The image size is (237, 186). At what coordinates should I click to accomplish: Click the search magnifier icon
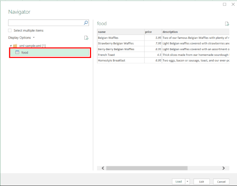[x=86, y=23]
